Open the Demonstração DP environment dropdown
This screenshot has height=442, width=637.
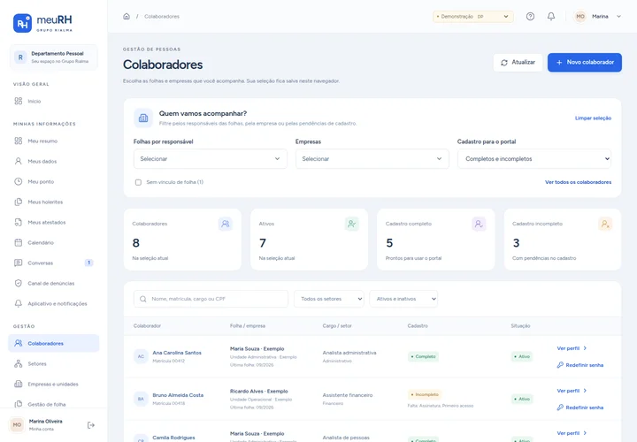tap(472, 16)
